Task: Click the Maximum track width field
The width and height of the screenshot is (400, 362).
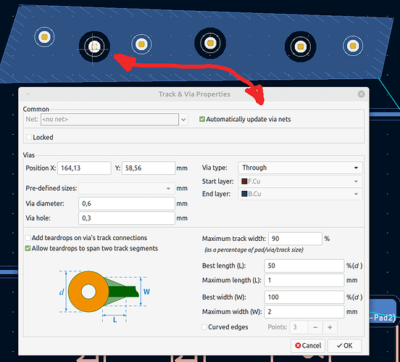Action: pos(295,239)
